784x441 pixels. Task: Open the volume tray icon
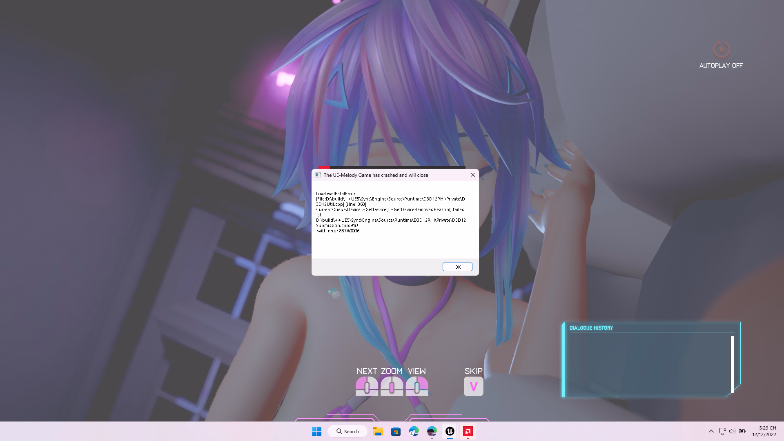point(732,431)
